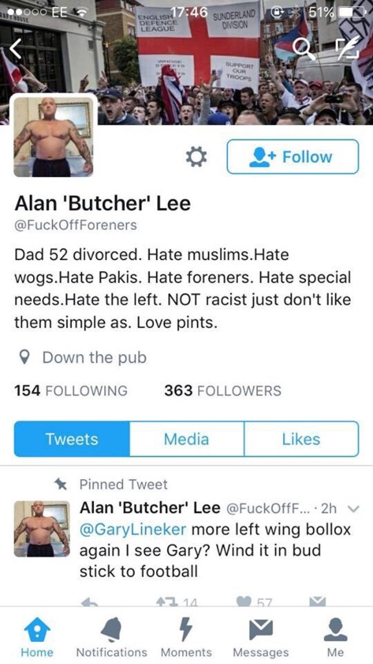Go to the Home tab
373x664 pixels.
[x=37, y=637]
